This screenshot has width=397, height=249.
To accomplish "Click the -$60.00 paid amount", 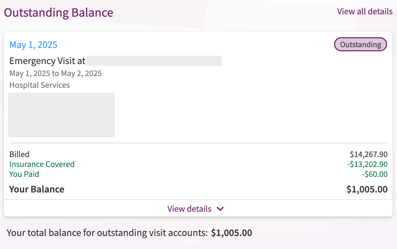I will [x=375, y=174].
